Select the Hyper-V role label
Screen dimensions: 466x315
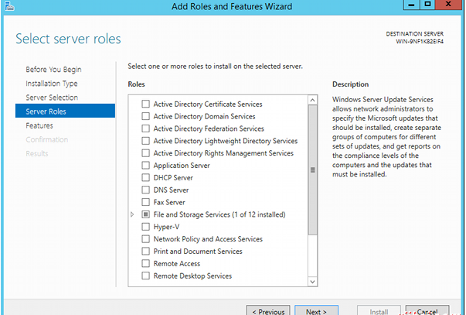coord(166,227)
